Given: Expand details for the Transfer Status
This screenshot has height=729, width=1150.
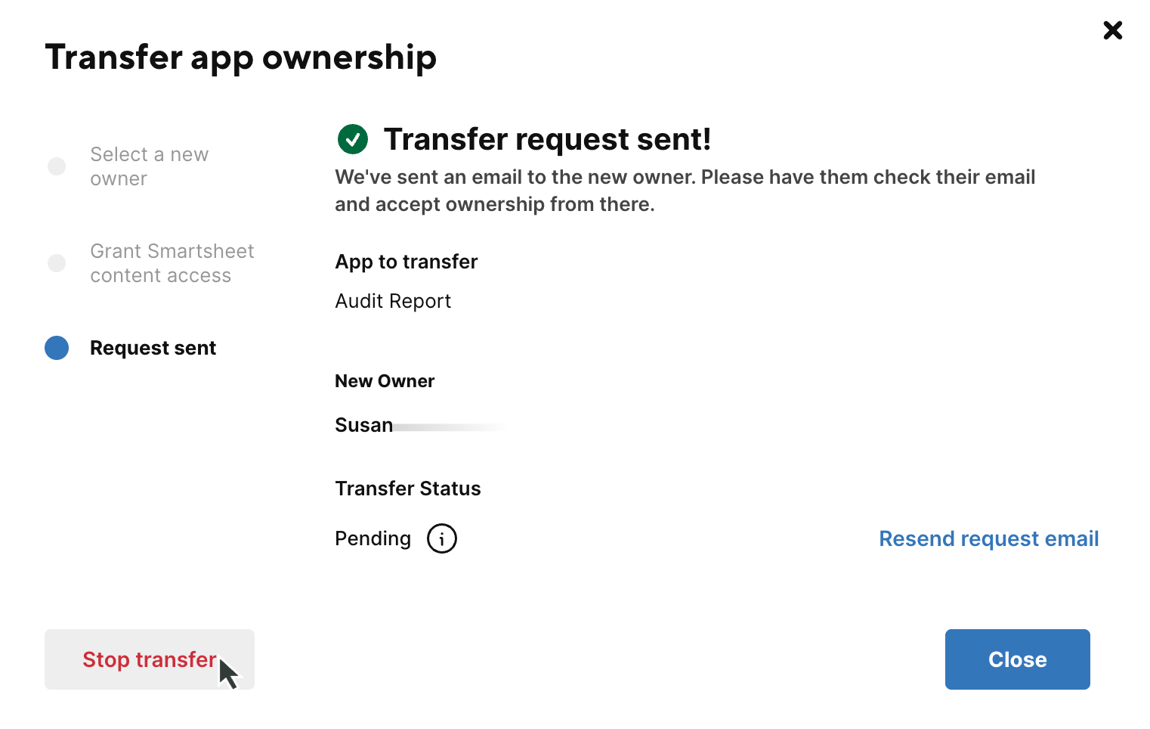Looking at the screenshot, I should click(x=408, y=489).
